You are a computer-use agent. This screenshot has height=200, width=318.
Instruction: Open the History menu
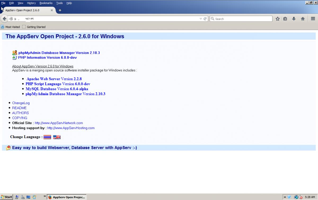(31, 3)
